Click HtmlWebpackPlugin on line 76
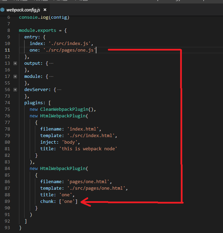 tap(63, 116)
